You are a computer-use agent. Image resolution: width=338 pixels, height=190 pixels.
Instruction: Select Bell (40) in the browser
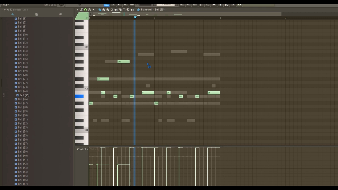(23, 156)
